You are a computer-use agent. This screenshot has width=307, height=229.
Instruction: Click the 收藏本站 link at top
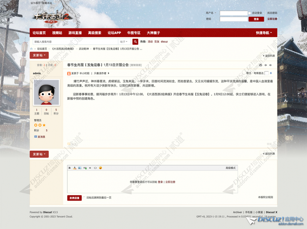47,3
